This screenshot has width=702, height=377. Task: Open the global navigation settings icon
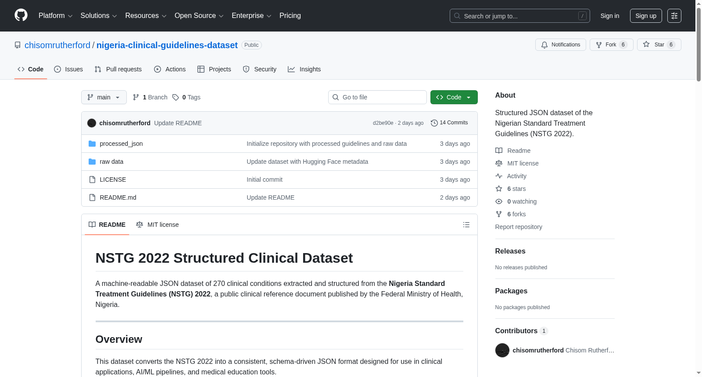(x=674, y=16)
